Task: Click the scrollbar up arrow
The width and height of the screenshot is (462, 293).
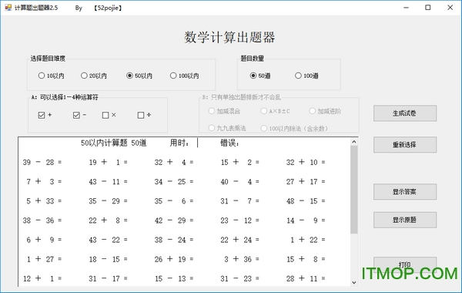Action: 354,142
